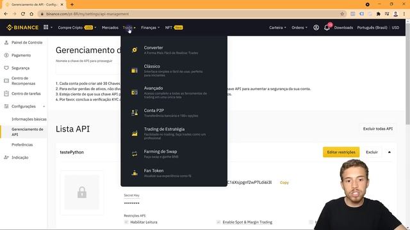Click the Avançado trading icon

coord(135,92)
